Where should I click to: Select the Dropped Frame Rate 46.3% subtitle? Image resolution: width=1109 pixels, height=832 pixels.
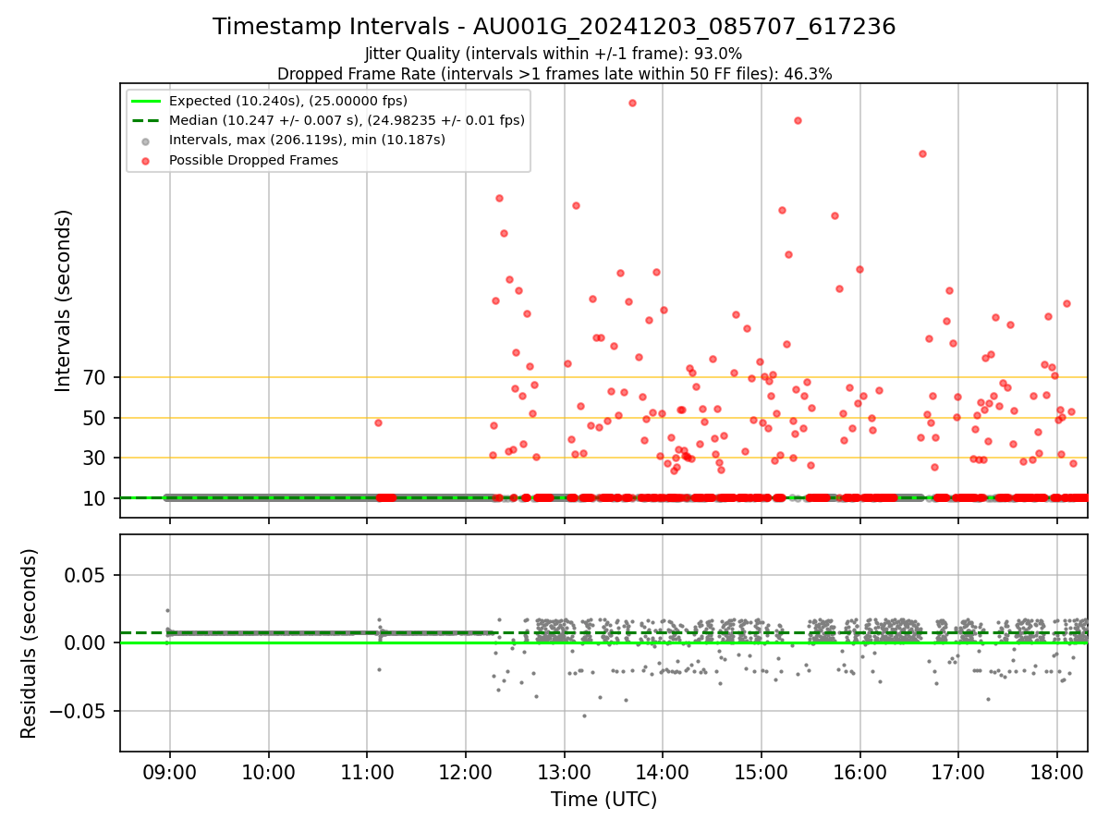coord(554,74)
